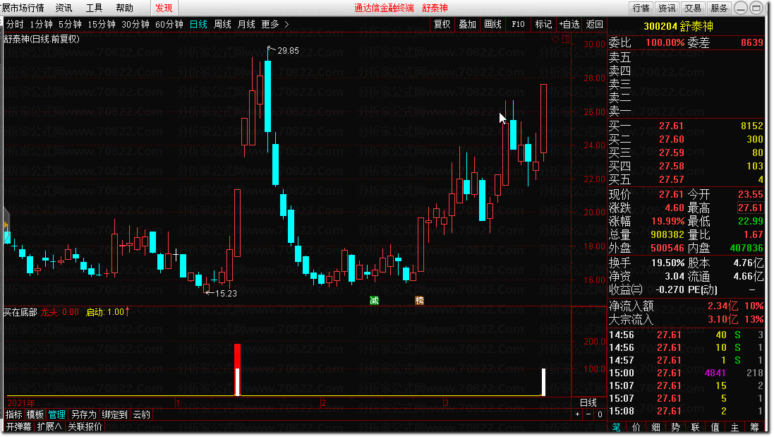This screenshot has height=437, width=774.
Task: Switch to the 细 detail tab
Action: [656, 427]
